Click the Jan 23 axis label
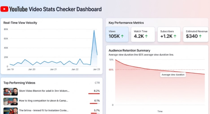This screenshot has width=210, height=114. click(x=97, y=69)
